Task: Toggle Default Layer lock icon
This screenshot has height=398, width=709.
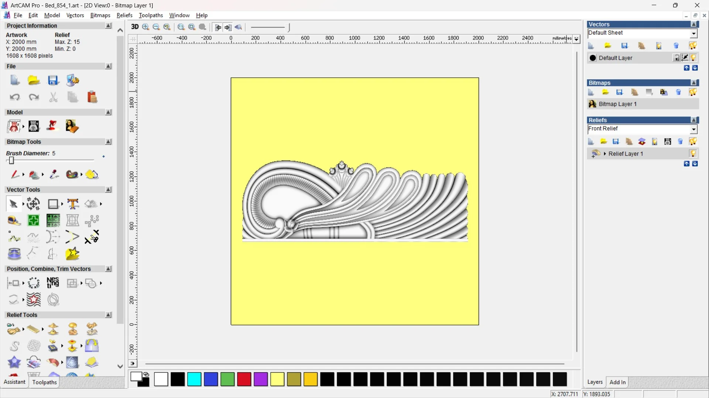Action: pyautogui.click(x=677, y=58)
